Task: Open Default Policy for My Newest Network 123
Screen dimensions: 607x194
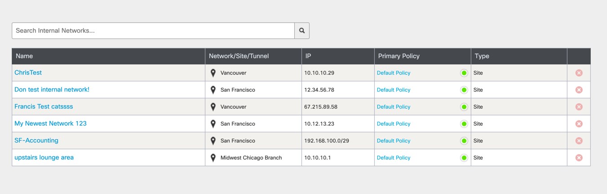Action: (x=394, y=124)
